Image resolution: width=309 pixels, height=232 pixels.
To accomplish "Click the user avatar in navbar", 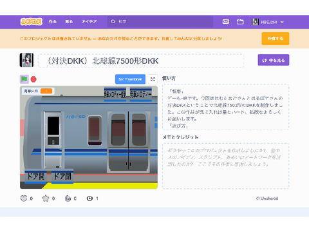I will coord(255,22).
